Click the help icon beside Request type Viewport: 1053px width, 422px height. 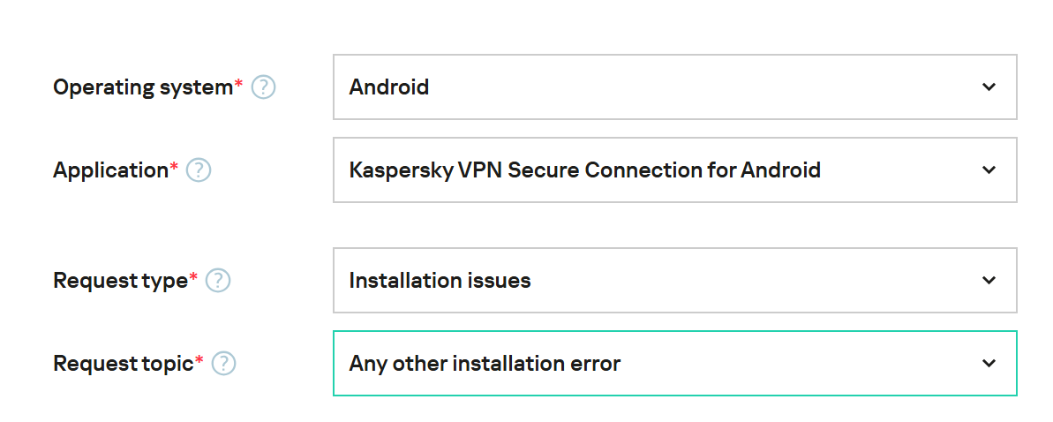coord(218,281)
